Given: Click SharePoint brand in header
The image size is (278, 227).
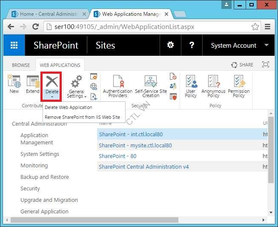Looking at the screenshot, I should point(56,45).
